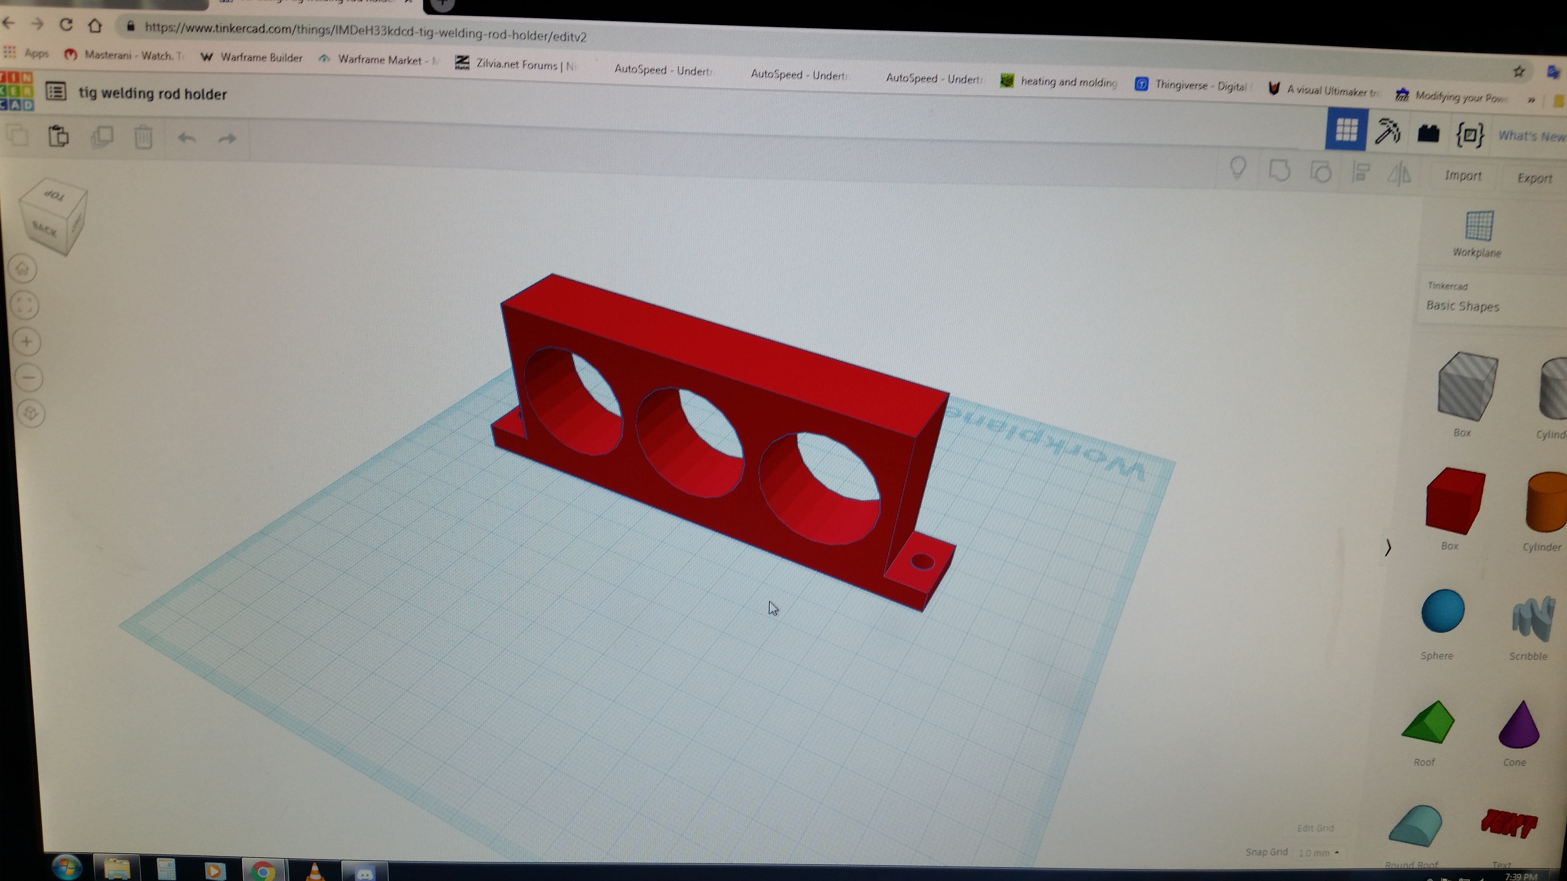Open the Masterani bookmark
Screen dimensions: 1567x881
[x=124, y=55]
